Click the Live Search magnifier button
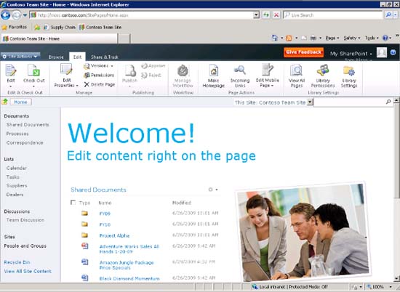The height and width of the screenshot is (292, 400). [x=388, y=15]
